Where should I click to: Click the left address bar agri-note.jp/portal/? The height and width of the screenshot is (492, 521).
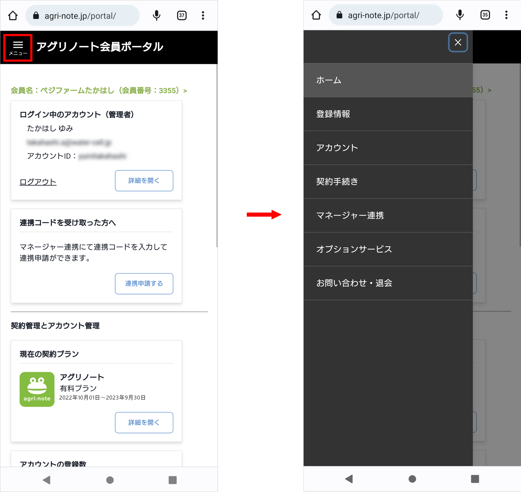[x=83, y=15]
